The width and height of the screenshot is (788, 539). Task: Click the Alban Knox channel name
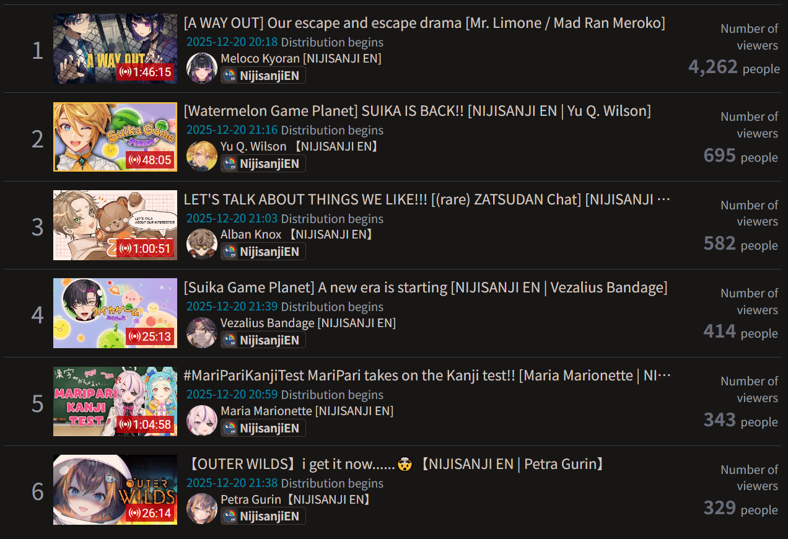[251, 235]
